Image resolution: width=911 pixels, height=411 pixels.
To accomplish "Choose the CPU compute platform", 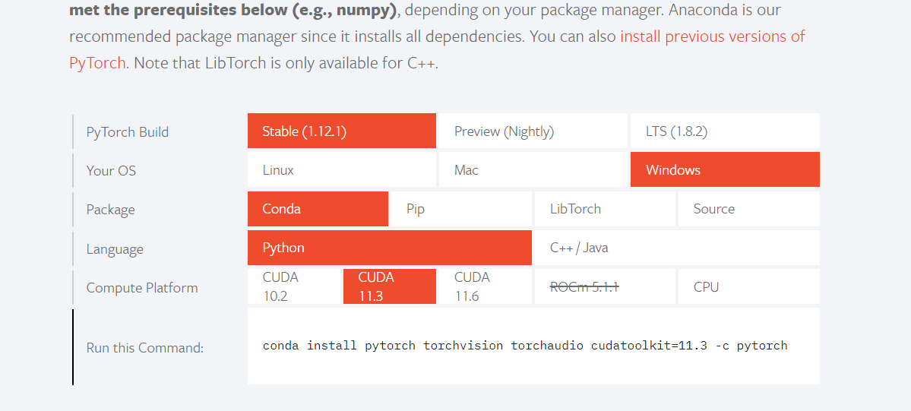I will point(748,286).
